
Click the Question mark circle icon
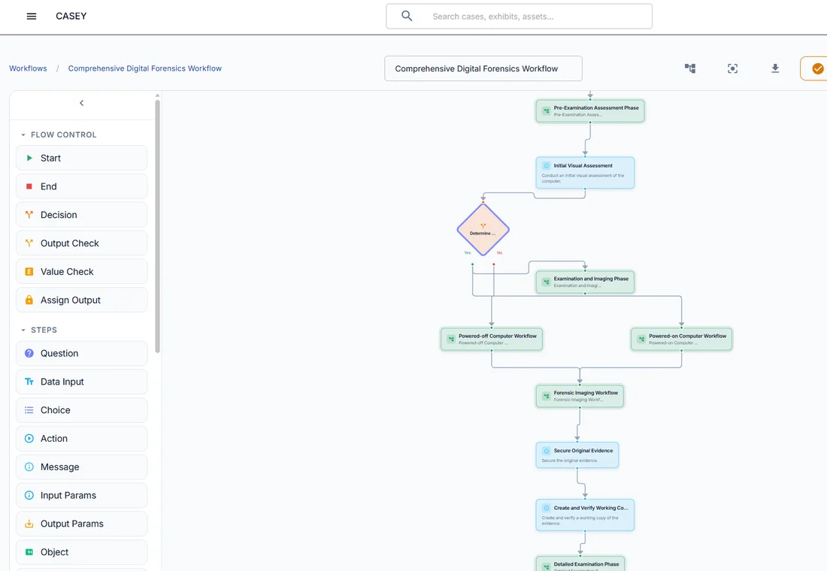[29, 354]
